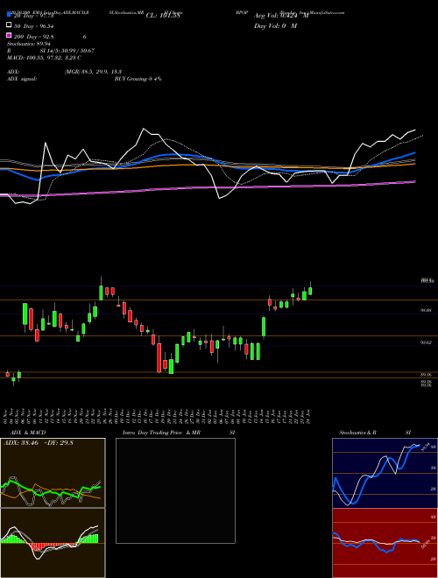Click the latest green candlestick on the chart

[x=310, y=290]
